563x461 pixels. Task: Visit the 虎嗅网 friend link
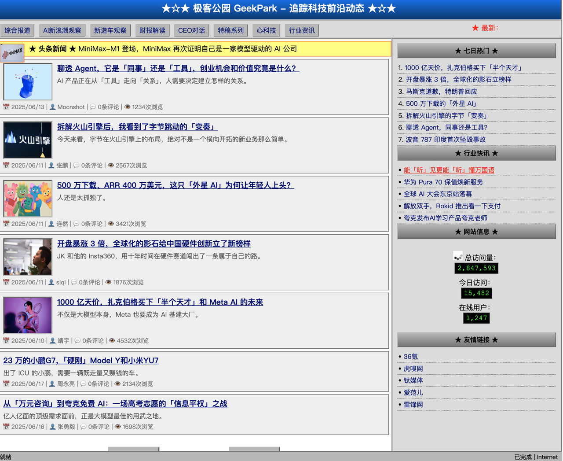pos(413,369)
